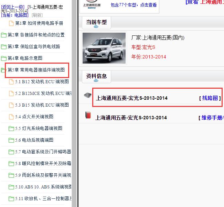Click the red book icon beside 维修手册 entry
The width and height of the screenshot is (224, 207).
tap(88, 115)
